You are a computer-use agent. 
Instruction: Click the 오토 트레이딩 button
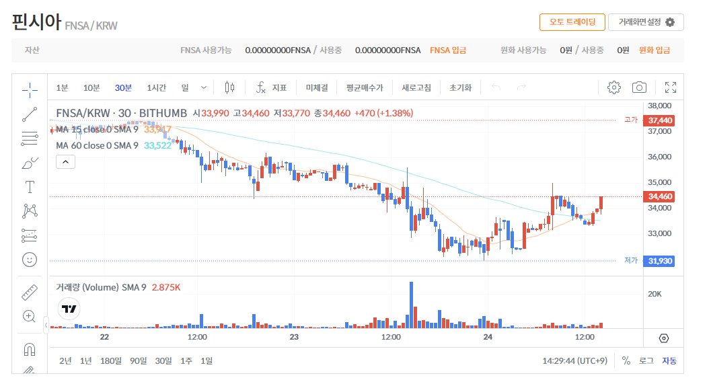click(x=572, y=22)
